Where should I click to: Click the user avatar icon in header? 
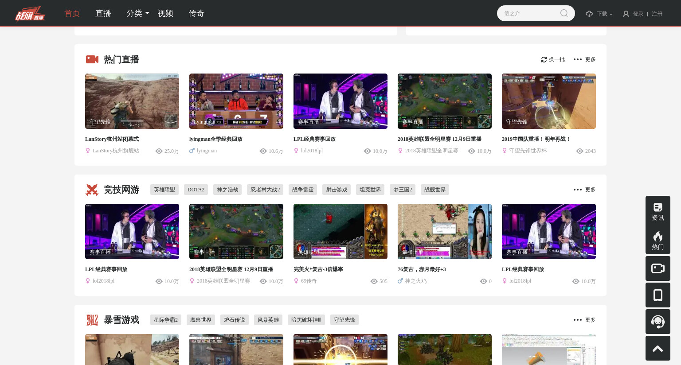pos(626,14)
